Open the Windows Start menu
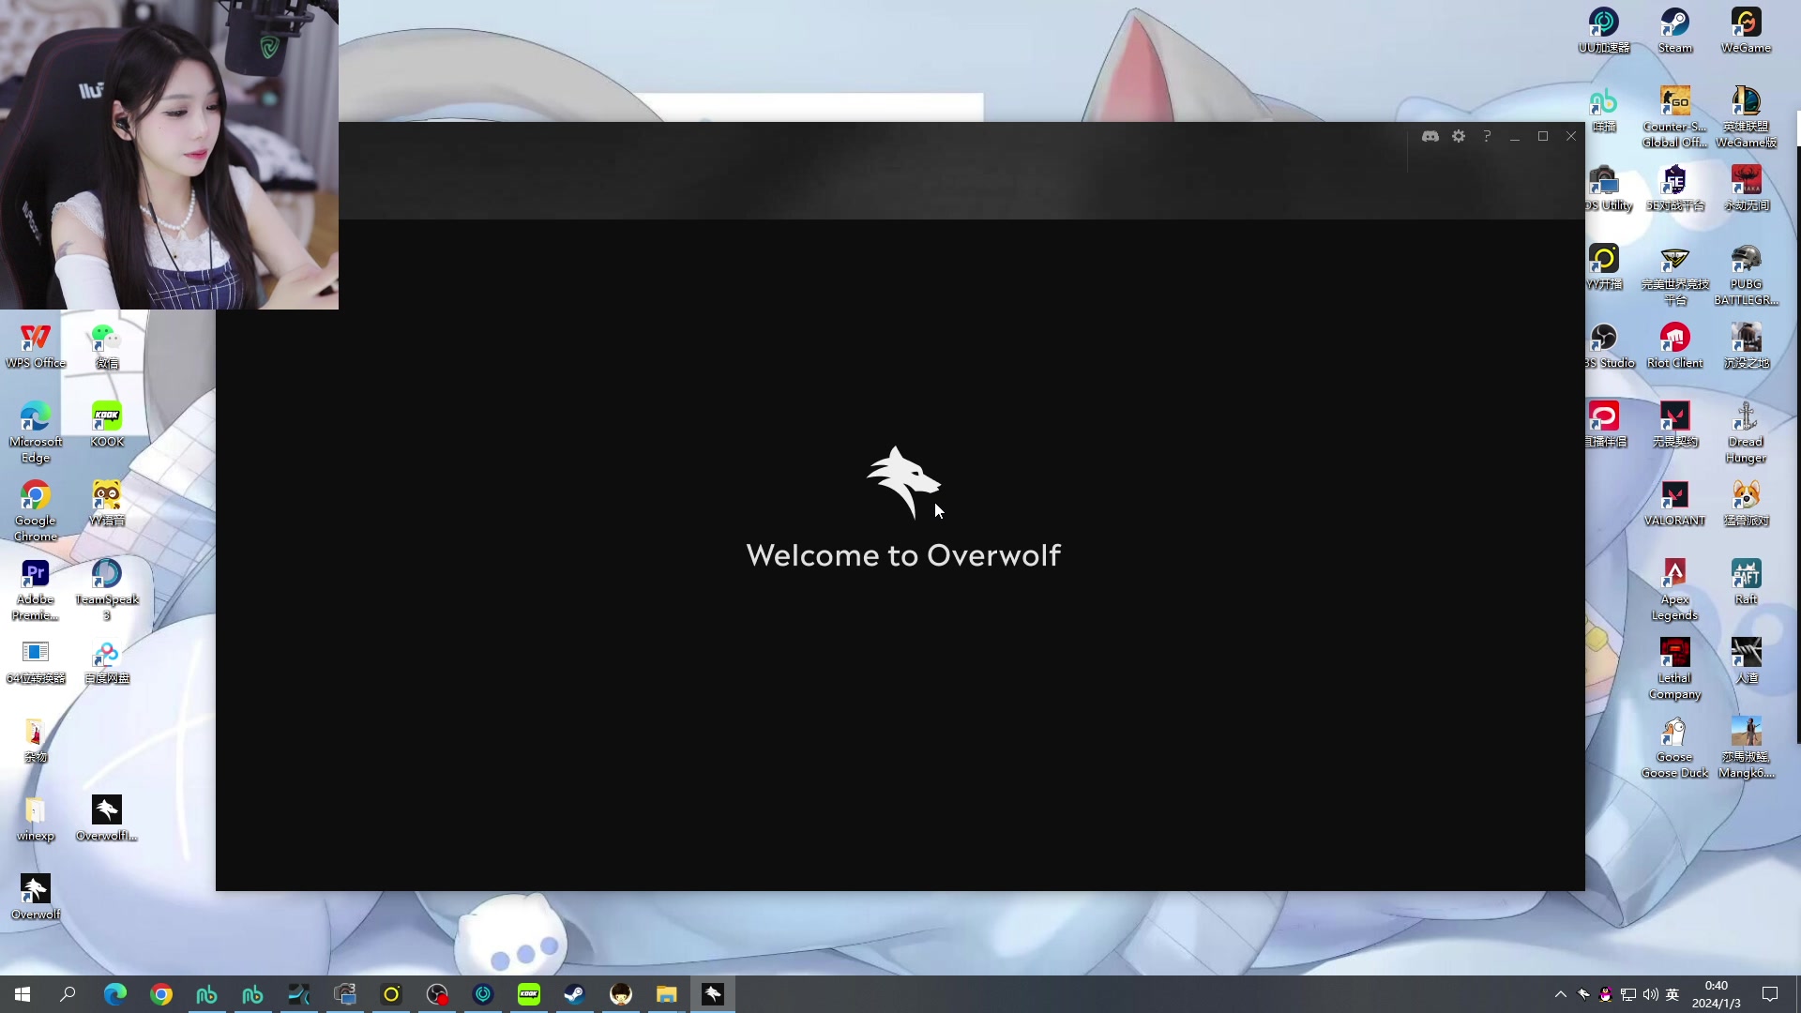This screenshot has height=1013, width=1801. coord(23,994)
